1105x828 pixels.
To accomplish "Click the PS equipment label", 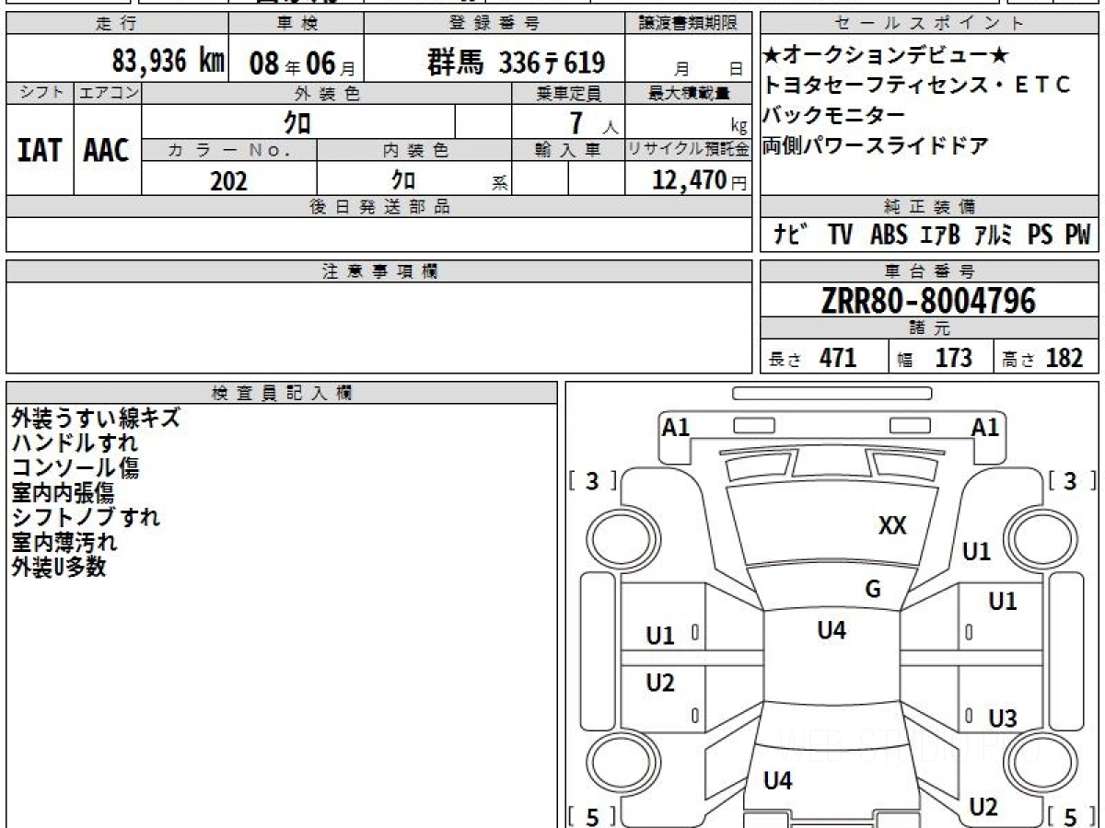I will 1041,235.
